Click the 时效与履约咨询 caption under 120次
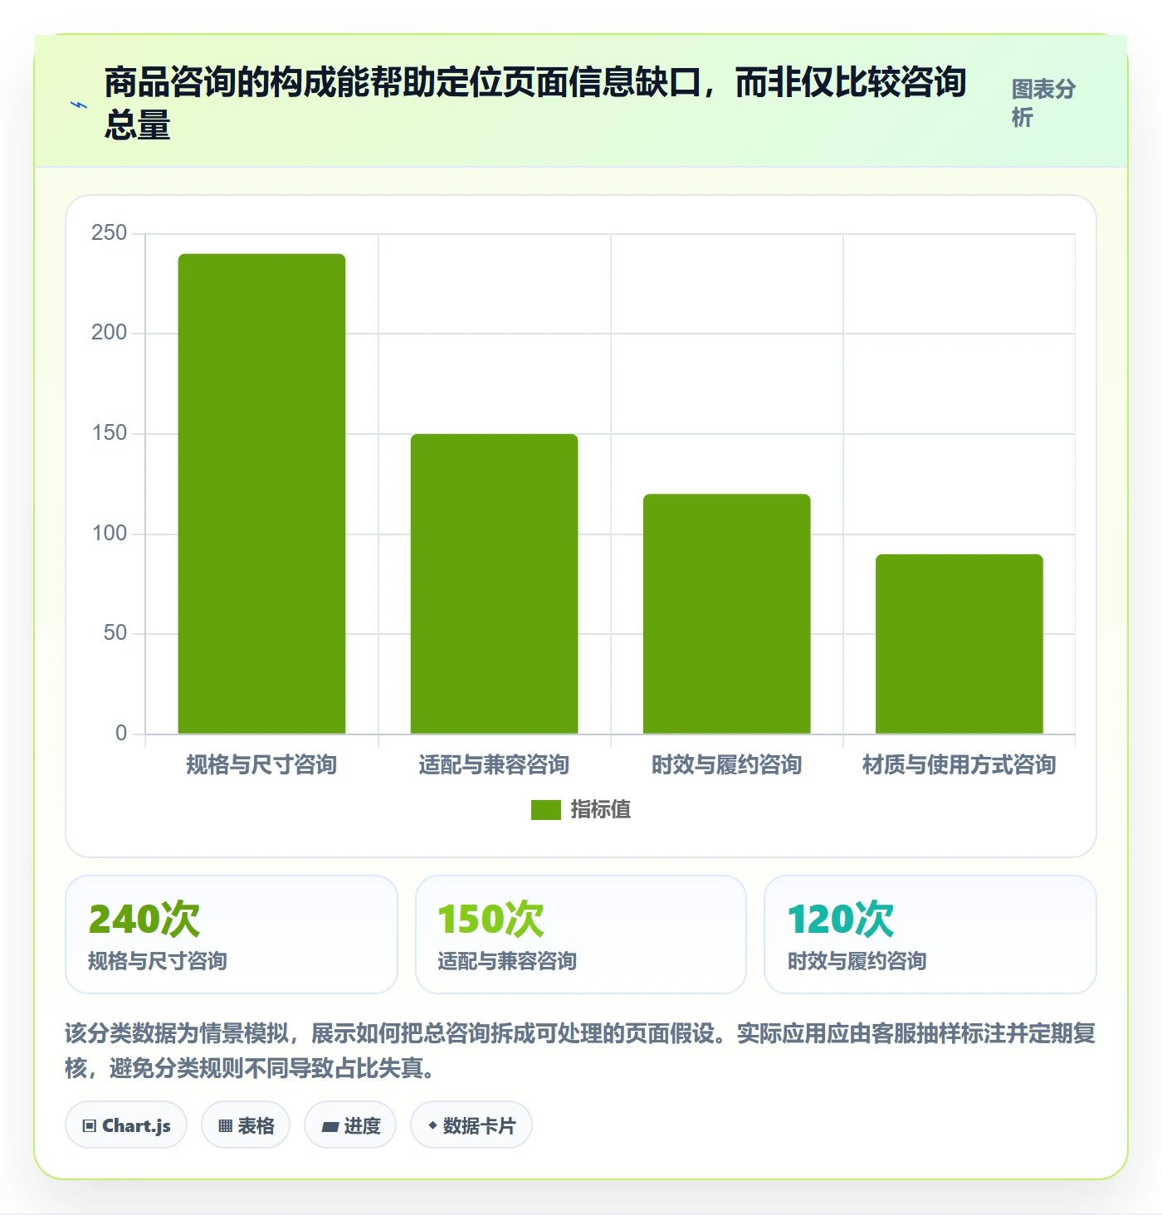1162x1215 pixels. click(857, 961)
